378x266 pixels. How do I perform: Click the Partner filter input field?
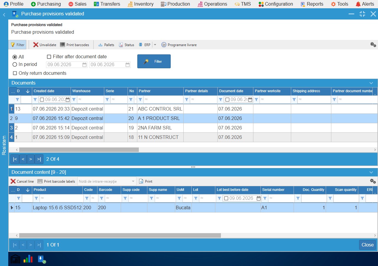coord(163,100)
